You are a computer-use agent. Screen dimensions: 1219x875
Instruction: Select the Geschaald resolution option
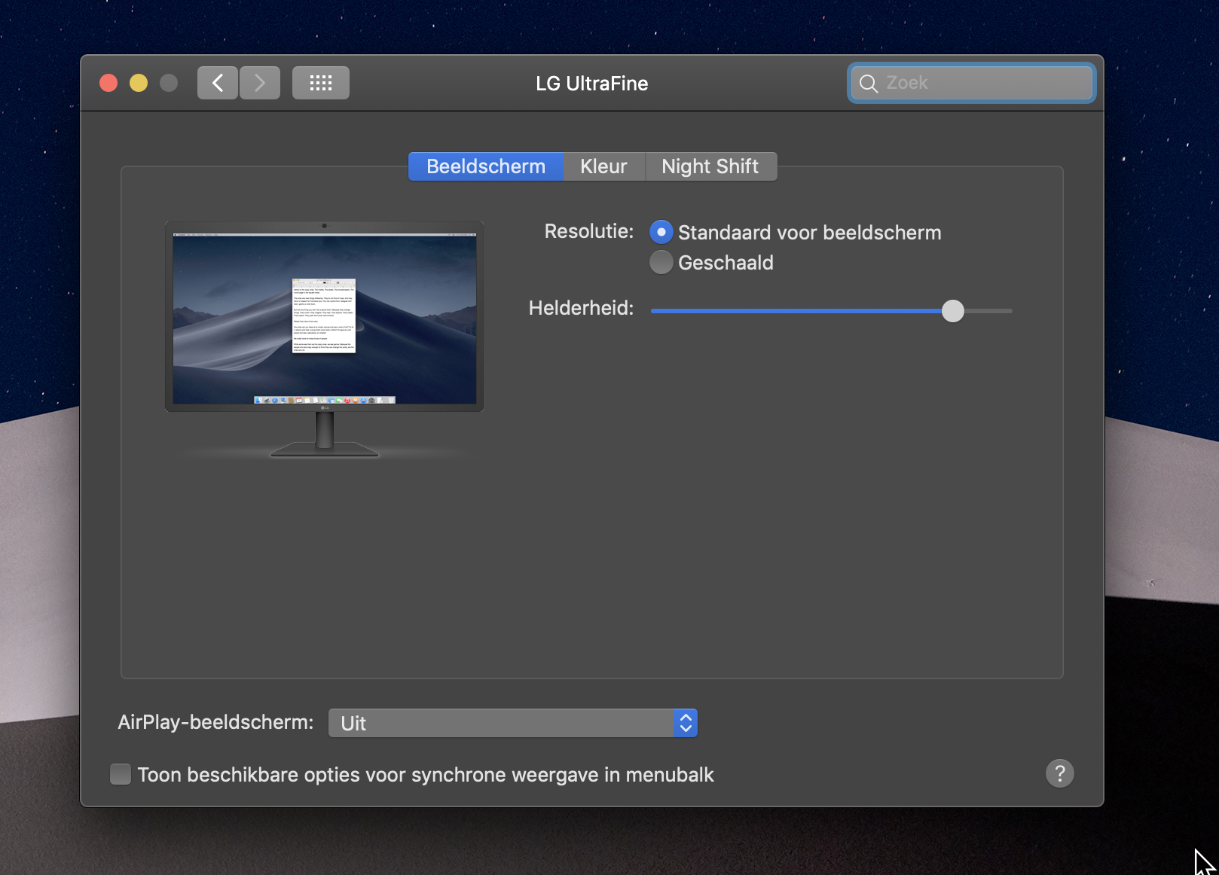click(661, 262)
